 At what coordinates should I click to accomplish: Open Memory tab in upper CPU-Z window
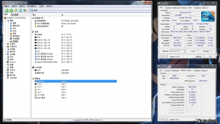point(184,8)
